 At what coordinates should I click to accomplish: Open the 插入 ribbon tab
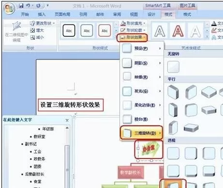(42, 14)
